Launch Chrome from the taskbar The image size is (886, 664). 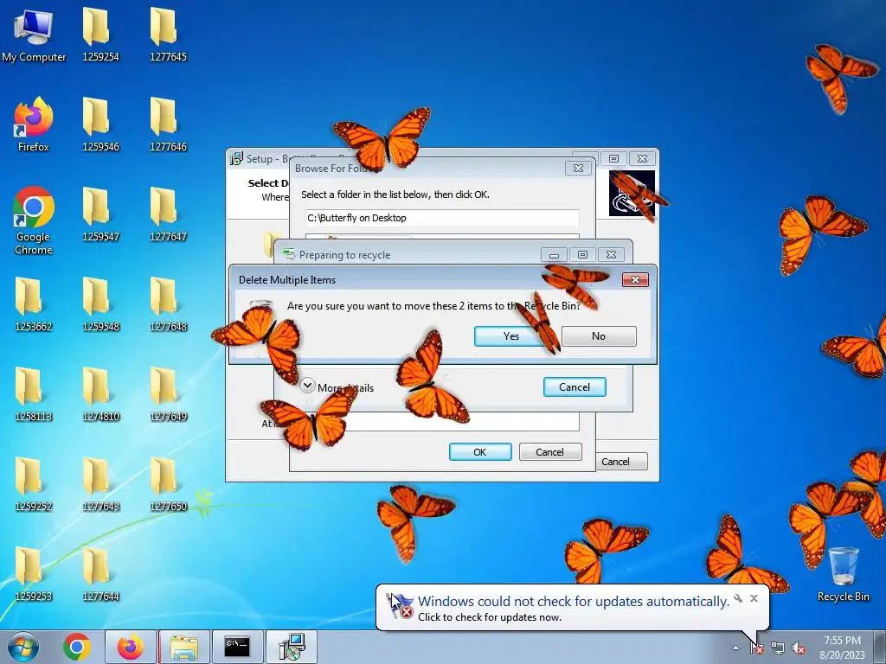point(77,647)
